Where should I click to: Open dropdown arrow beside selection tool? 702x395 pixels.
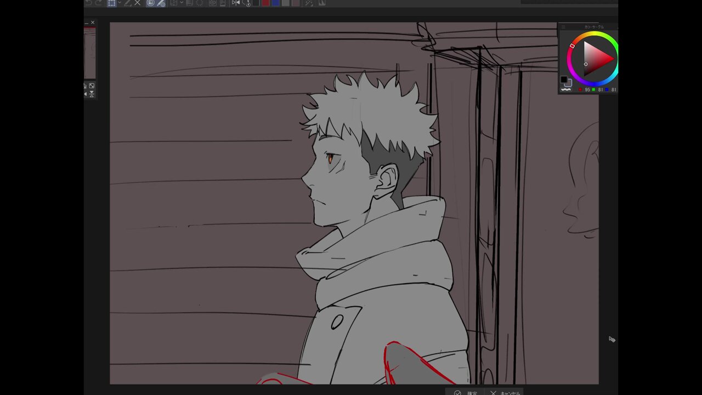point(119,3)
